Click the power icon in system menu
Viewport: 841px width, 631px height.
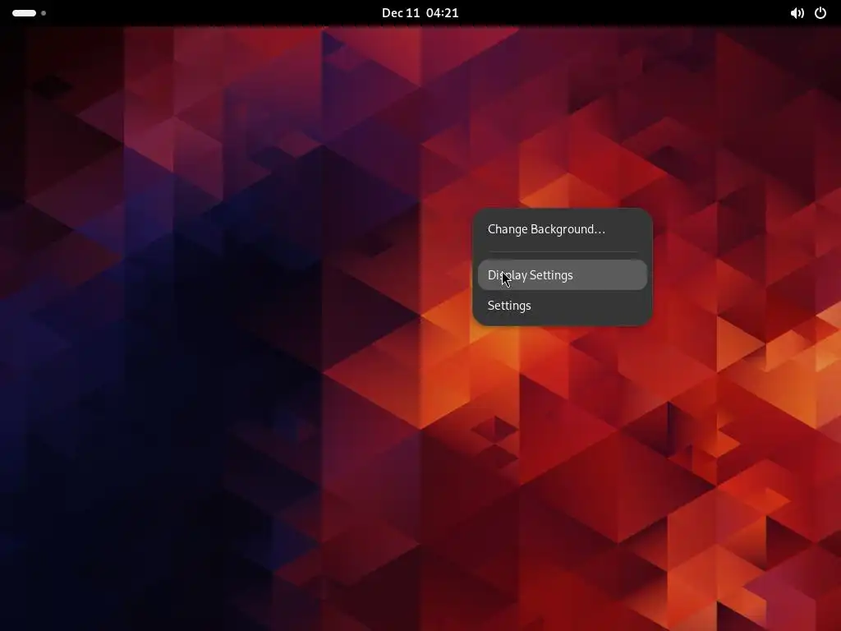click(820, 13)
